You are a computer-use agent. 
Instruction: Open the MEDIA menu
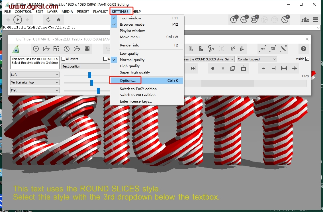67,11
